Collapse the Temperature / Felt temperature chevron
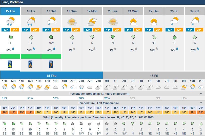The width and height of the screenshot is (205, 136). click(x=201, y=103)
